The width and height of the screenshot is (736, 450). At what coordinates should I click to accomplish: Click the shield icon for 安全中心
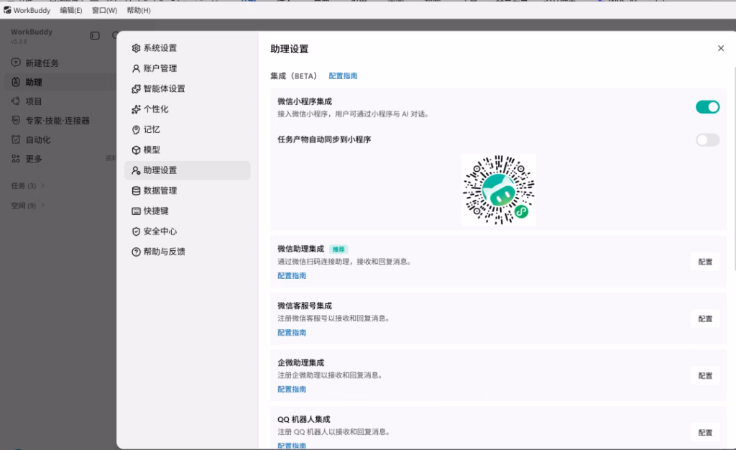coord(136,231)
